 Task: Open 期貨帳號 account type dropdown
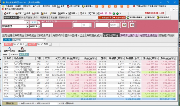click(x=27, y=26)
